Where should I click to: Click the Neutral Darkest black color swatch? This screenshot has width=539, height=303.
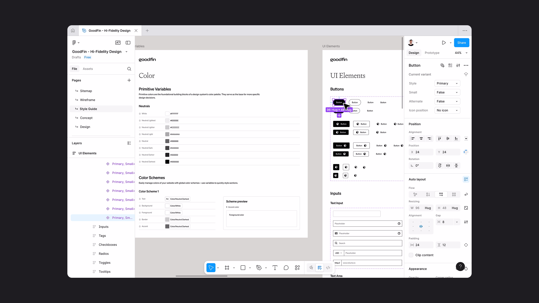pyautogui.click(x=167, y=162)
